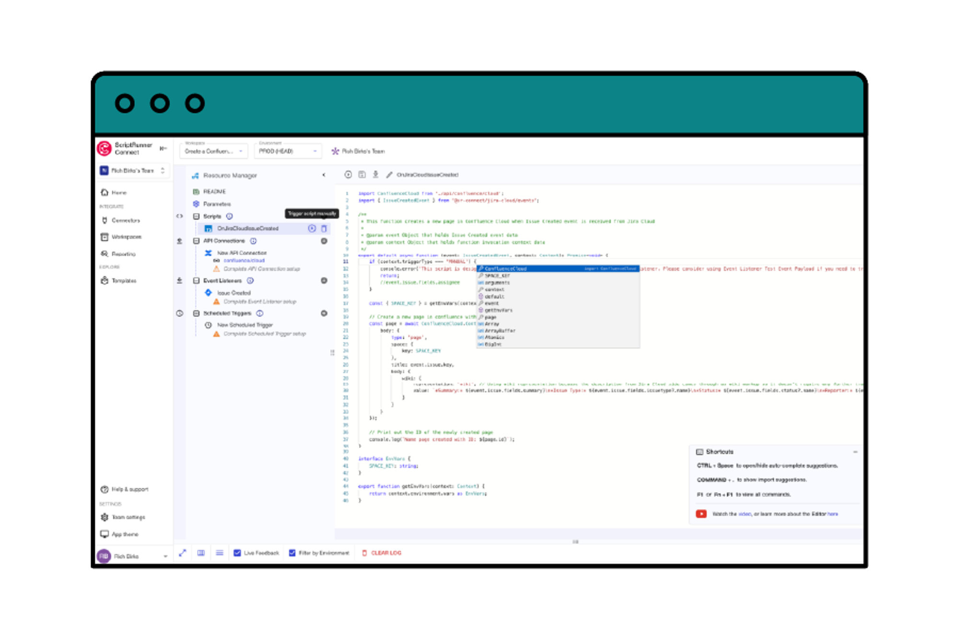This screenshot has height=639, width=959.
Task: Click the ScriptRunner Connect logo
Action: pyautogui.click(x=104, y=149)
